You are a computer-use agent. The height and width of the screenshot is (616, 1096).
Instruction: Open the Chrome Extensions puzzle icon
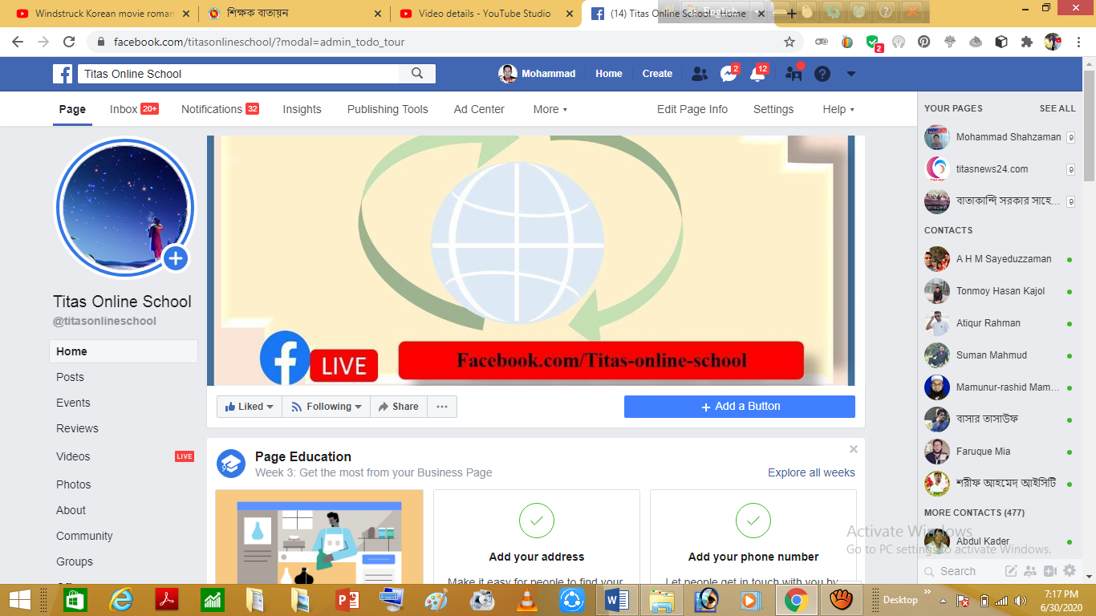[x=1026, y=42]
